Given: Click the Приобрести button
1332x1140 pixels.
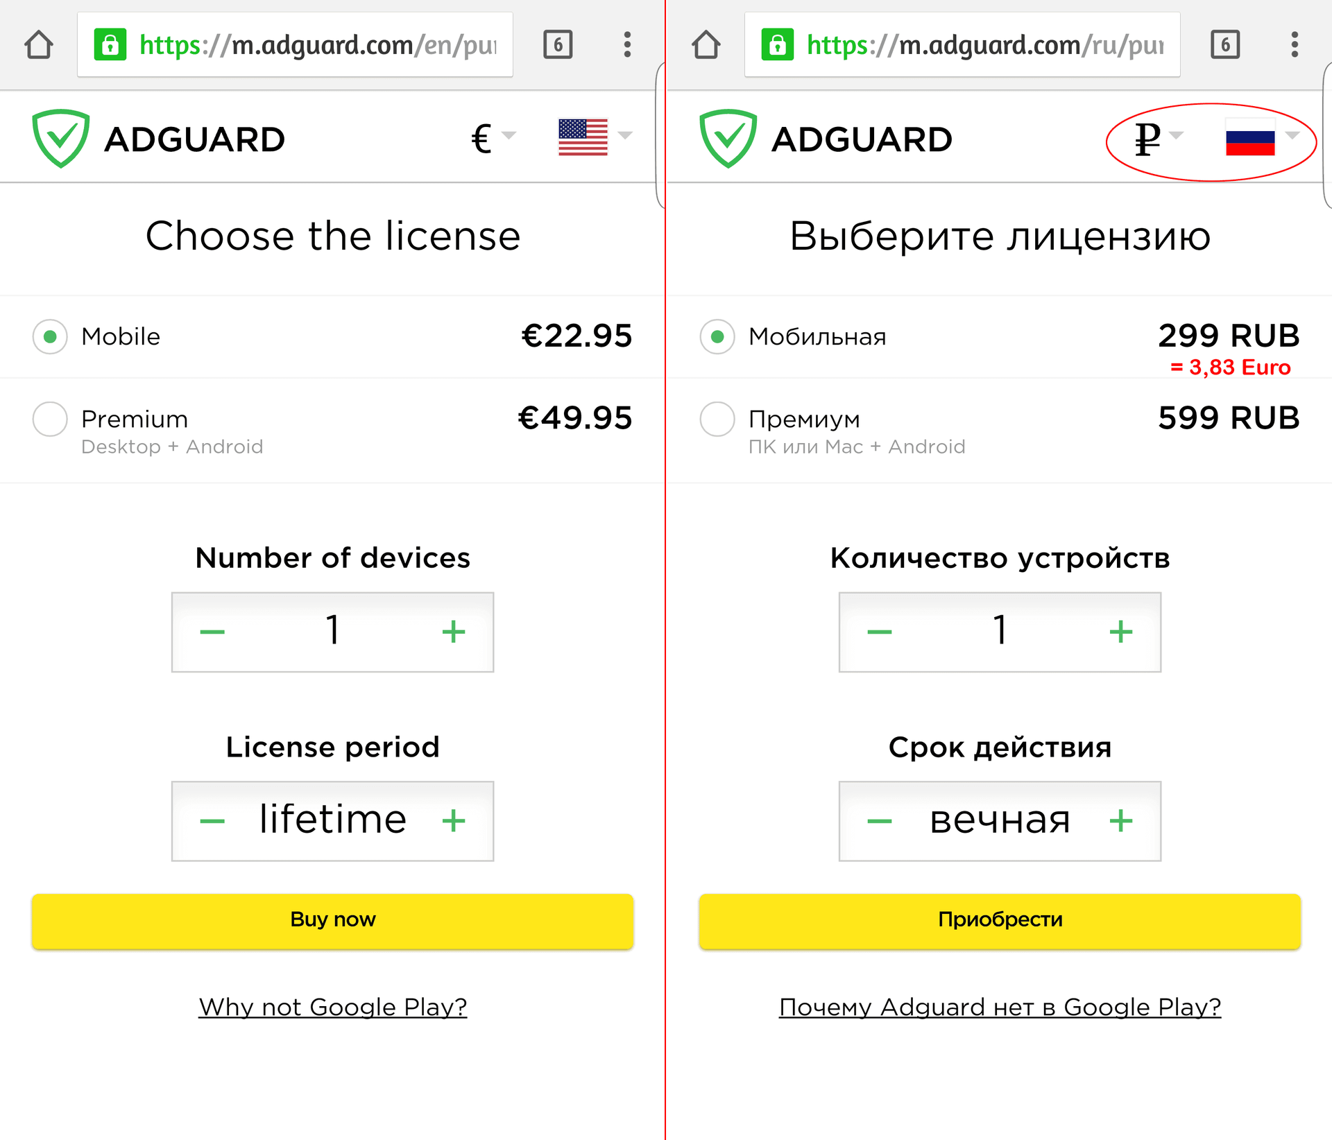Looking at the screenshot, I should click(1000, 920).
